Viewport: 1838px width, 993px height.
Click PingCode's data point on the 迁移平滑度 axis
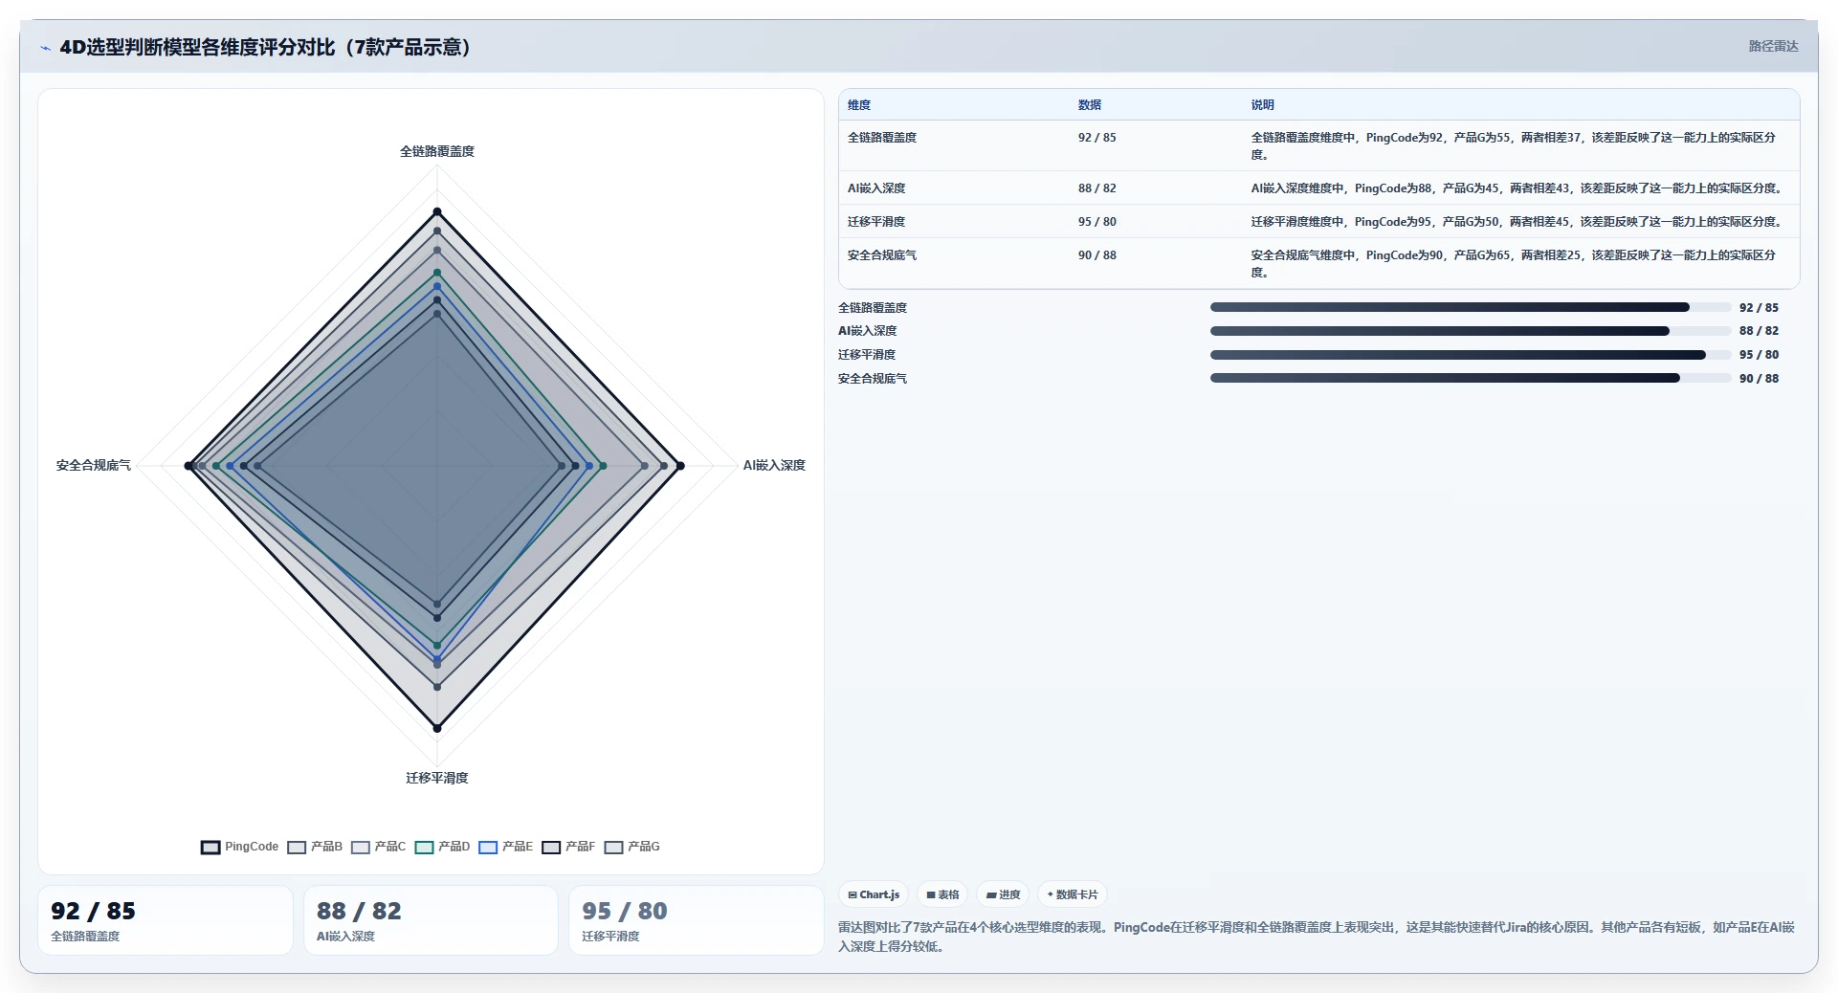point(437,728)
